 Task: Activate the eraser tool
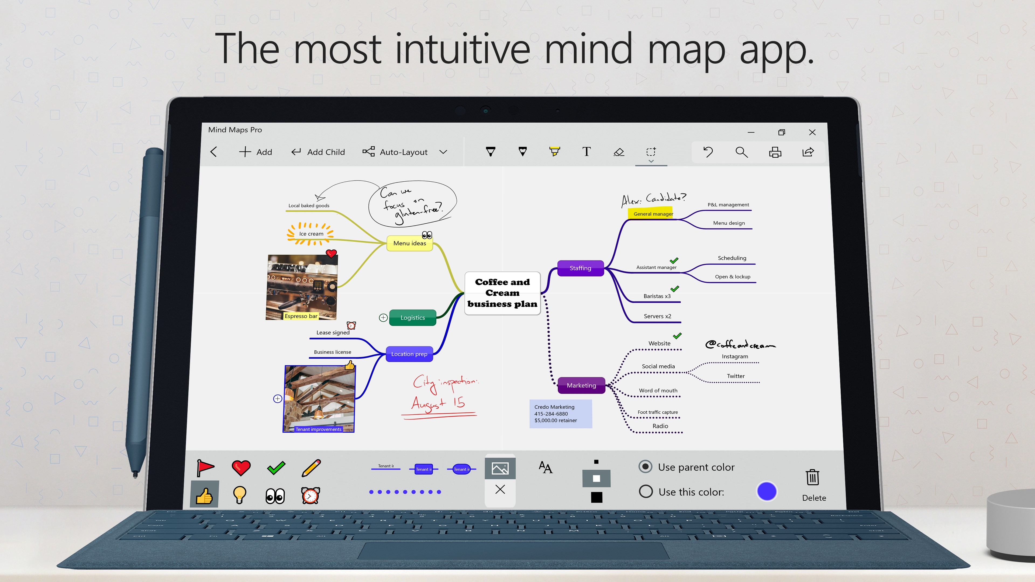tap(619, 152)
